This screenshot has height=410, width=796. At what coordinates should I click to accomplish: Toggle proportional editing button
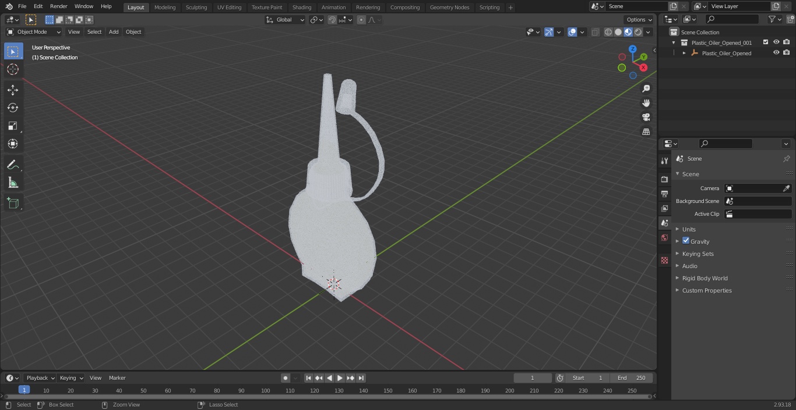pos(361,20)
